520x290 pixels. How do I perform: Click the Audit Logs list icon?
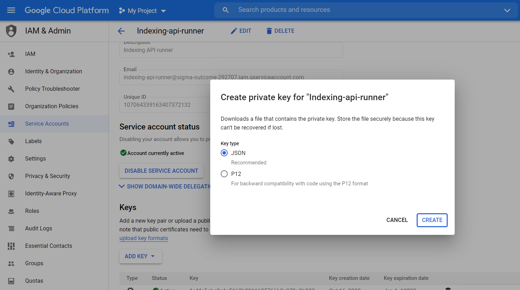11,229
